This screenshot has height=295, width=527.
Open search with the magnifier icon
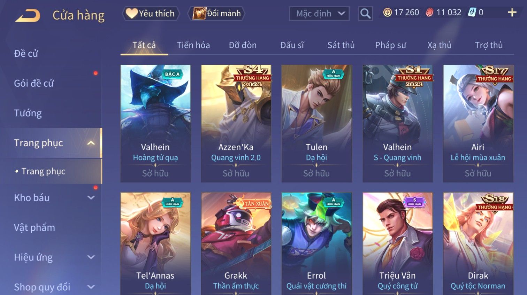365,14
